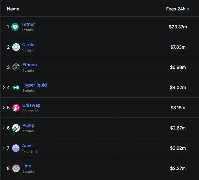The width and height of the screenshot is (199, 180).
Task: Expand the Hyperliquid row chevron
Action: pos(4,87)
